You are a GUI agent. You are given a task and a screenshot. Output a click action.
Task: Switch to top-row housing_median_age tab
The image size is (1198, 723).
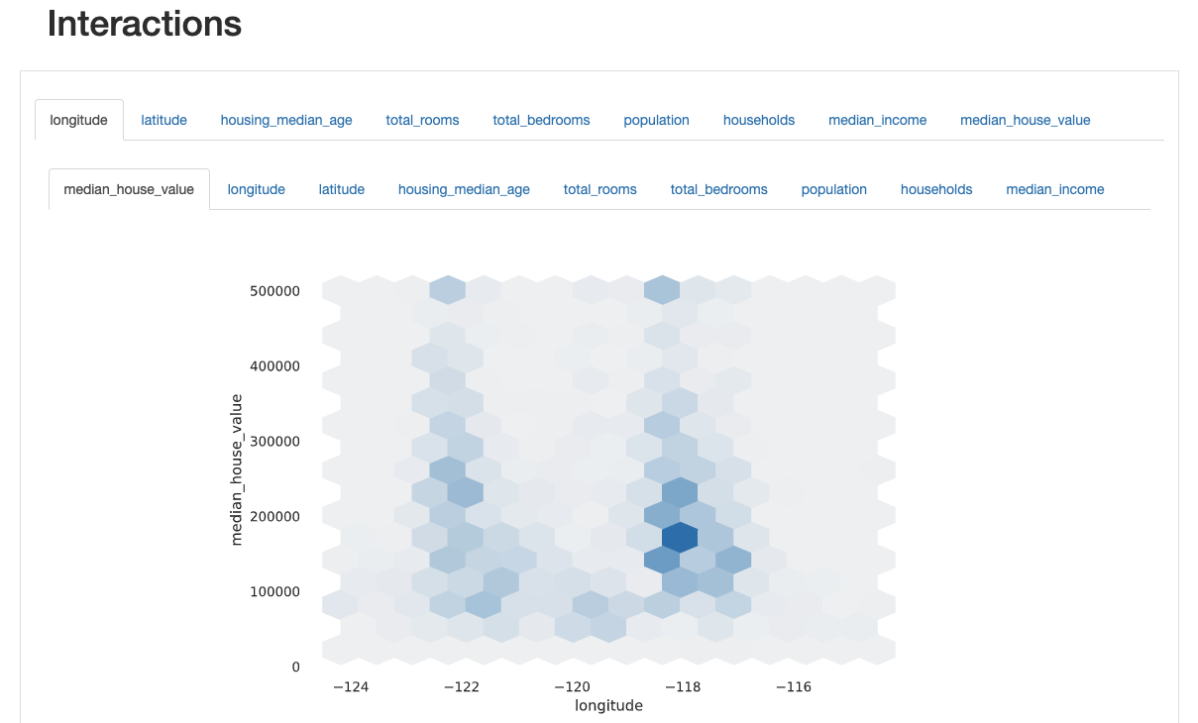coord(286,120)
